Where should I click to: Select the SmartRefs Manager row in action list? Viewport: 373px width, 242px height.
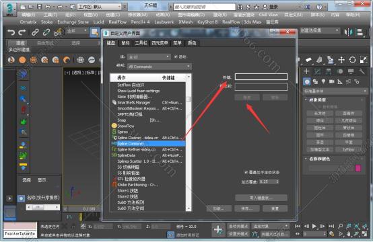[x=148, y=103]
